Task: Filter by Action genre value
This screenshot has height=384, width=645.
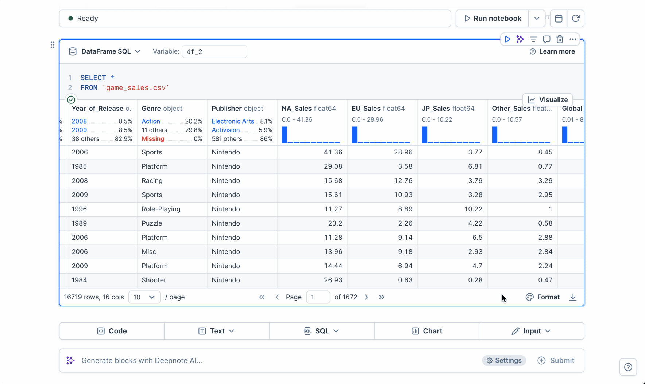Action: pyautogui.click(x=151, y=121)
